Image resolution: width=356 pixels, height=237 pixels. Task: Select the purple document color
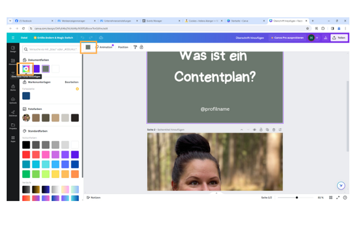36,69
